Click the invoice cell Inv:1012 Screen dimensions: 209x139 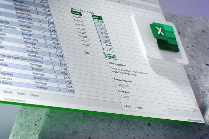[87, 45]
